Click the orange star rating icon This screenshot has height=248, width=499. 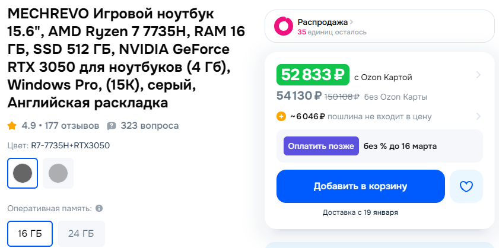click(x=12, y=126)
